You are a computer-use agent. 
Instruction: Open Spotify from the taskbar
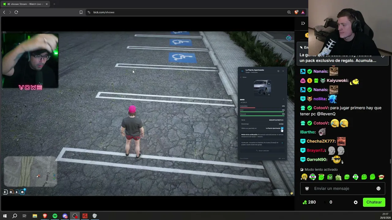55,216
